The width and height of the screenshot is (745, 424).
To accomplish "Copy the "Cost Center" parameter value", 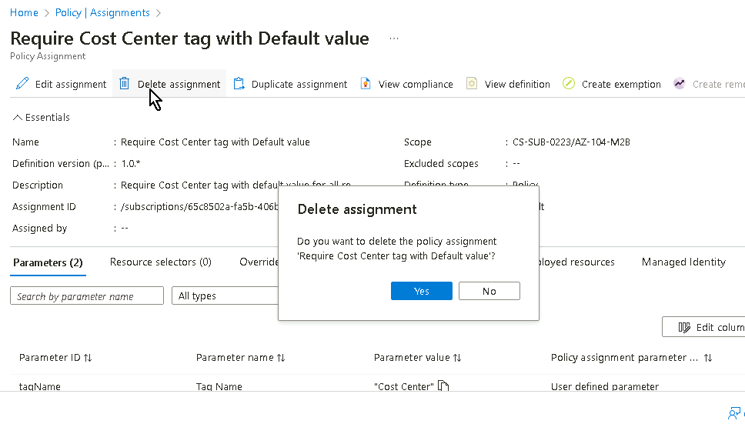I will pyautogui.click(x=443, y=386).
